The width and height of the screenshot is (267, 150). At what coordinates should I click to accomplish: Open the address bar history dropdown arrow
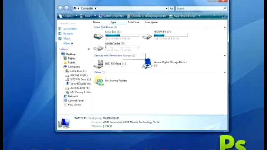click(166, 8)
